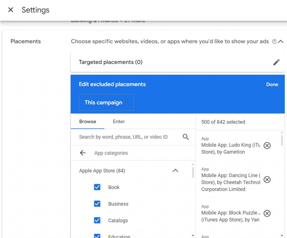
Task: Uncheck the Catalogs category checkbox
Action: click(97, 220)
